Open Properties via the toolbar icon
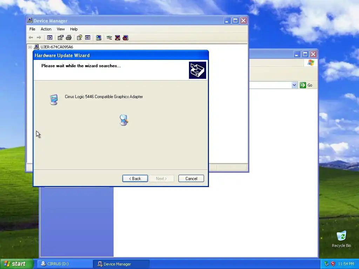359x269 pixels. click(60, 37)
